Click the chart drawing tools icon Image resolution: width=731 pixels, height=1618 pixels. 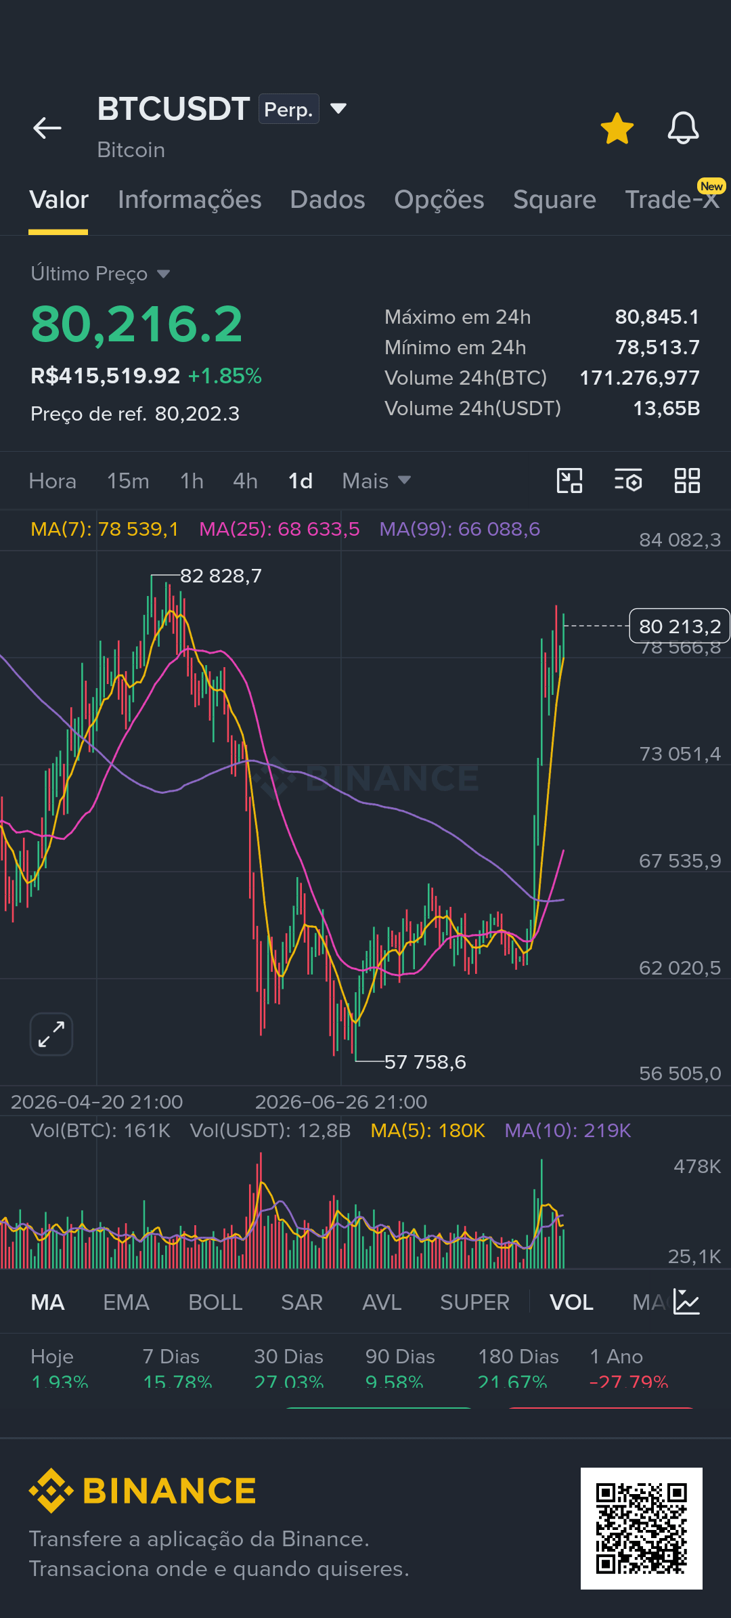(x=569, y=481)
